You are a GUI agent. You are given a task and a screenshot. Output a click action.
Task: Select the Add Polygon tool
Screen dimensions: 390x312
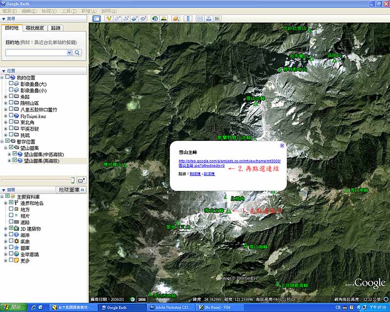click(x=117, y=19)
